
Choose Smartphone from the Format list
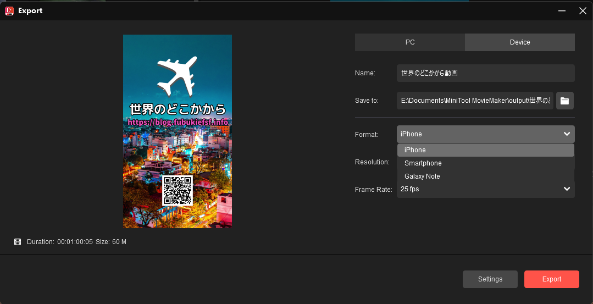pyautogui.click(x=486, y=163)
